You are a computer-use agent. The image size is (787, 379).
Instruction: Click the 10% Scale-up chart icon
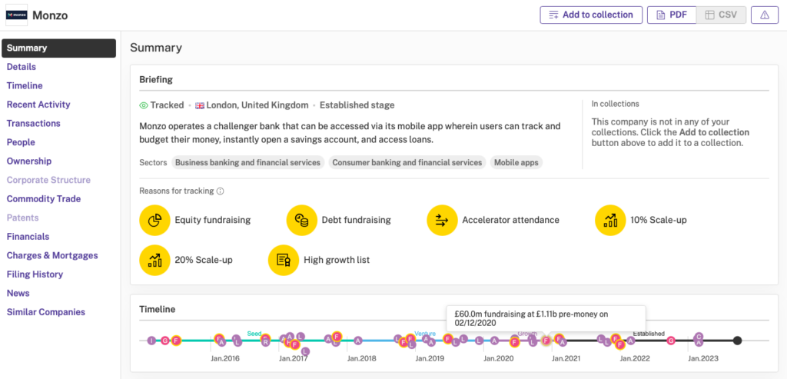pyautogui.click(x=610, y=220)
